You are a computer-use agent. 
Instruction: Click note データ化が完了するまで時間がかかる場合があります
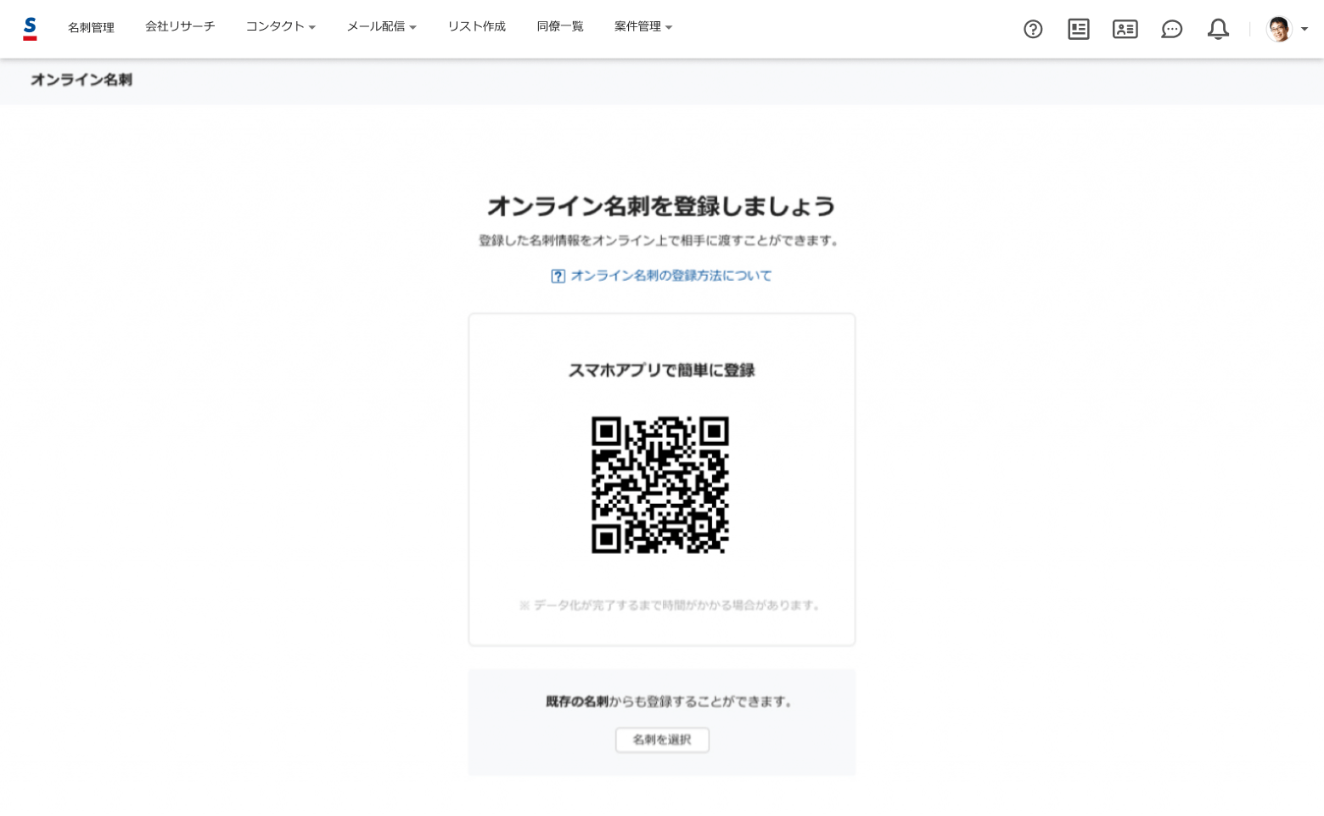click(x=670, y=605)
